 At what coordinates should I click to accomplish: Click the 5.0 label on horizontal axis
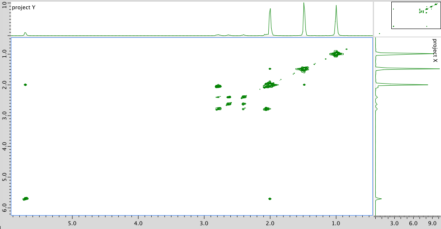click(72, 223)
